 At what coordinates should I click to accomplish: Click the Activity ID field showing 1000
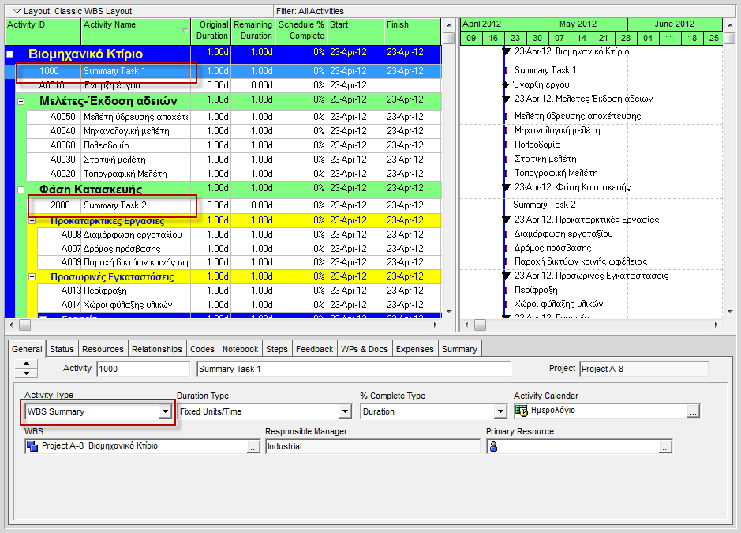click(143, 369)
